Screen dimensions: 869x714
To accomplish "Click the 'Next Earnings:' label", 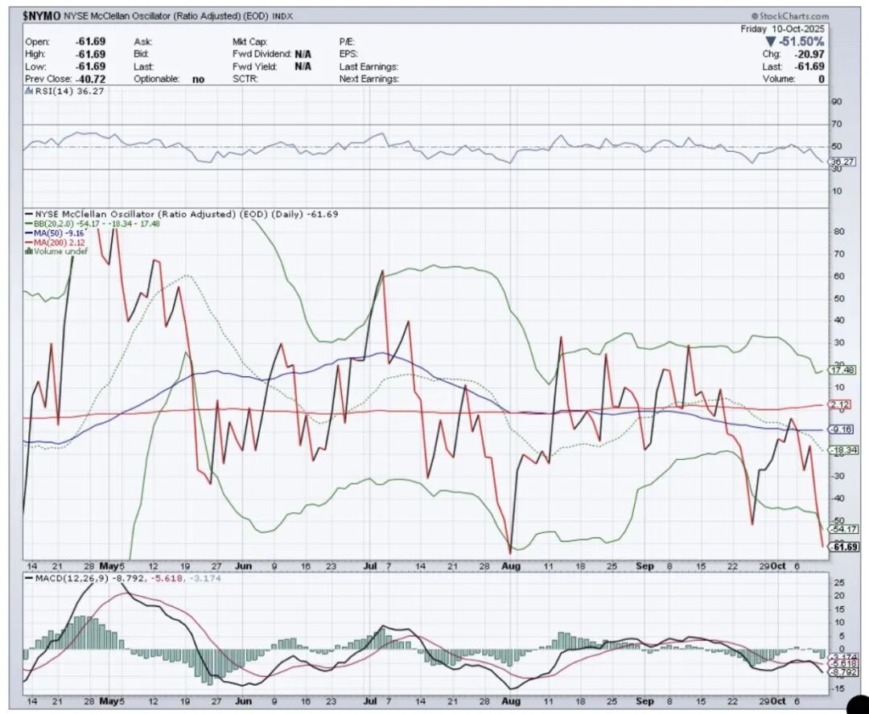I will tap(369, 80).
